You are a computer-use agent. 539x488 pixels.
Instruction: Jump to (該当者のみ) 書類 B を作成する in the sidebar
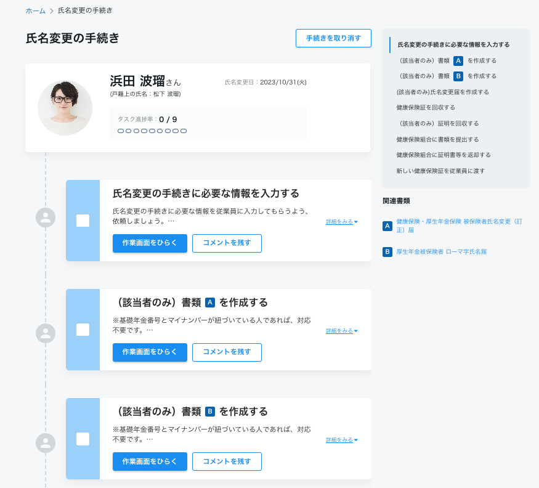(447, 76)
